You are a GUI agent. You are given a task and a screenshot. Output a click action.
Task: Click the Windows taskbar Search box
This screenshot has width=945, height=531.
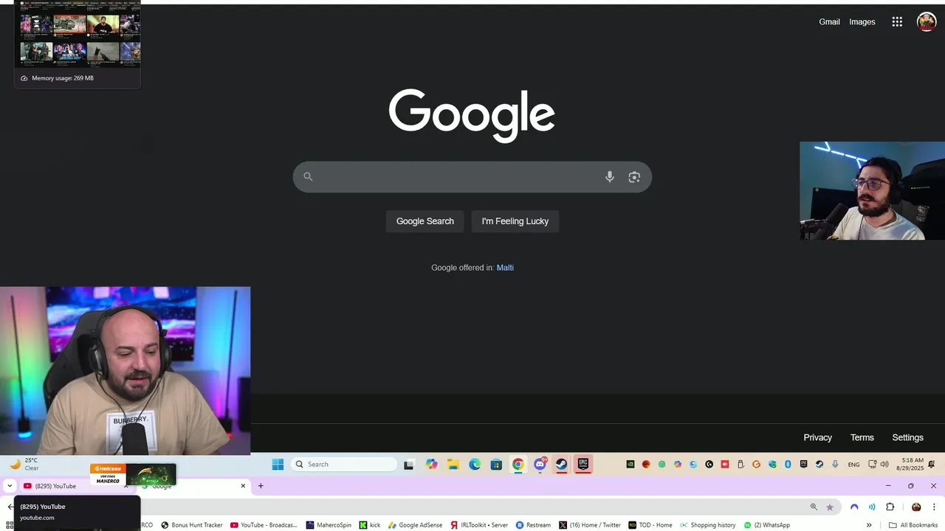point(344,464)
